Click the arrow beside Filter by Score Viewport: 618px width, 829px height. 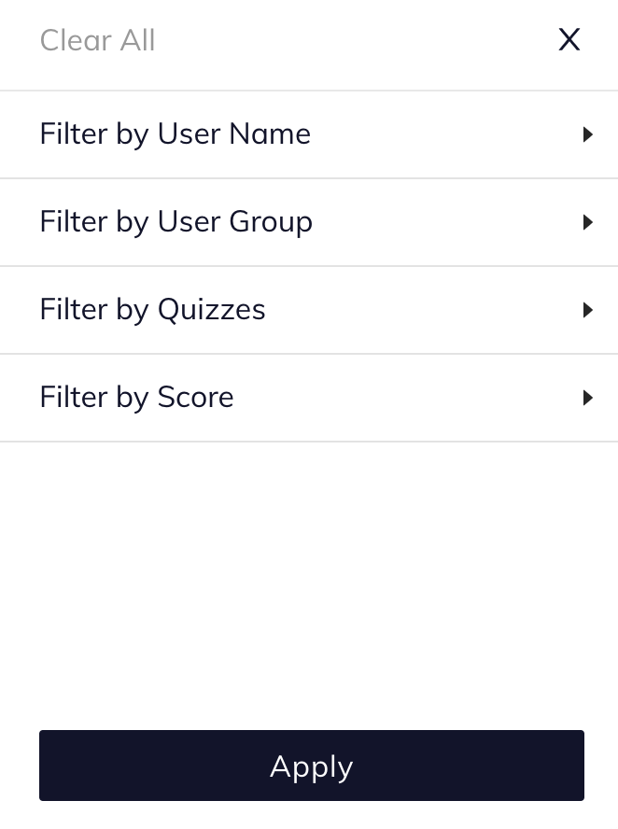[x=587, y=398]
